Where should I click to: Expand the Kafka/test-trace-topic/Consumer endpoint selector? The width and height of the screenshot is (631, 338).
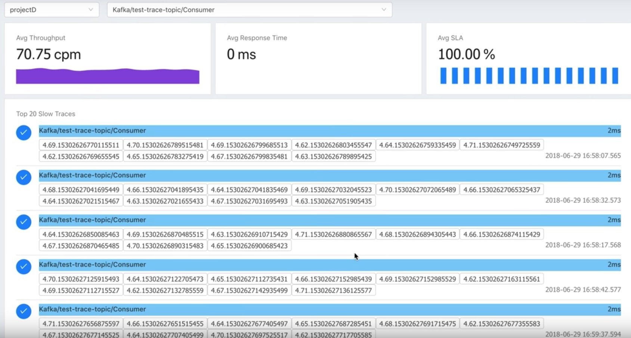249,10
